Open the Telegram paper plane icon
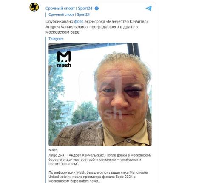The height and width of the screenshot is (183, 199). [148, 9]
